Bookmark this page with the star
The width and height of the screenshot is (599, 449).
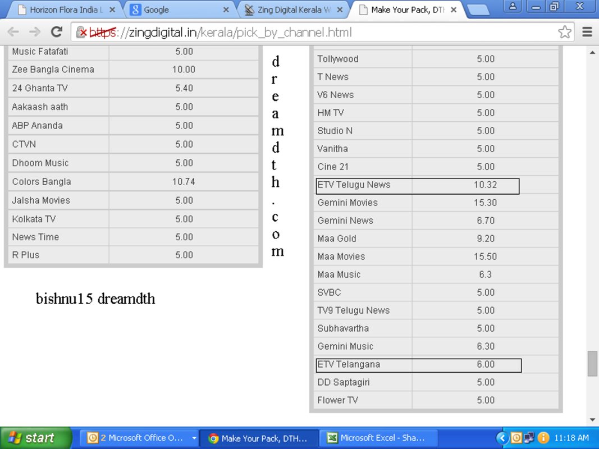click(564, 32)
